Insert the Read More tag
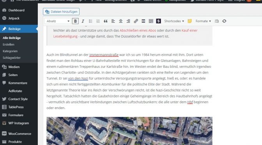The image size is (262, 145). (143, 21)
